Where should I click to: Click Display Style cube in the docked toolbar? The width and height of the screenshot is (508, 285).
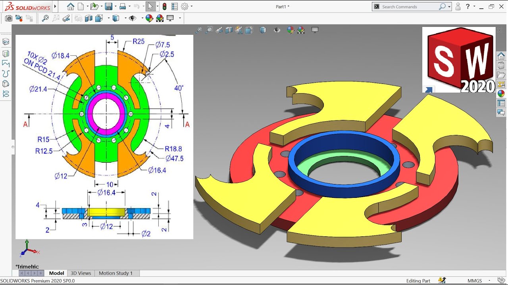(116, 18)
